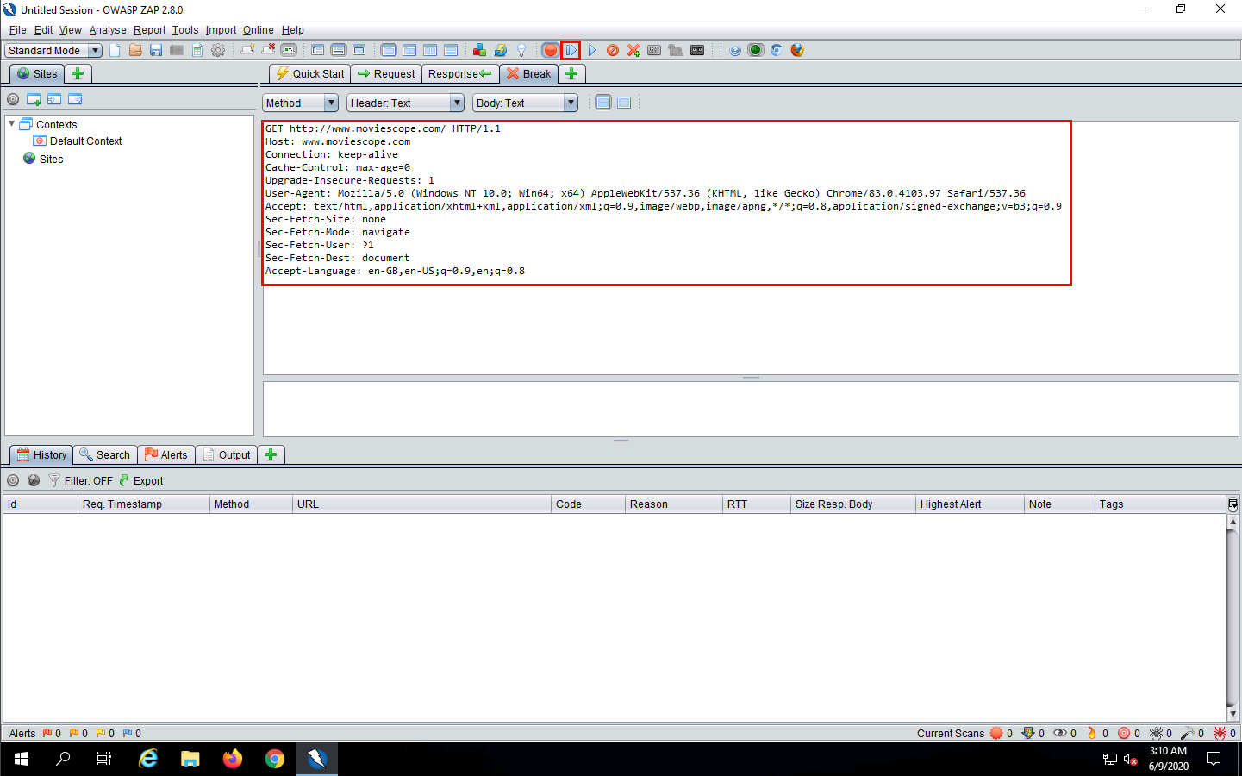Submit and step to next request

(571, 50)
